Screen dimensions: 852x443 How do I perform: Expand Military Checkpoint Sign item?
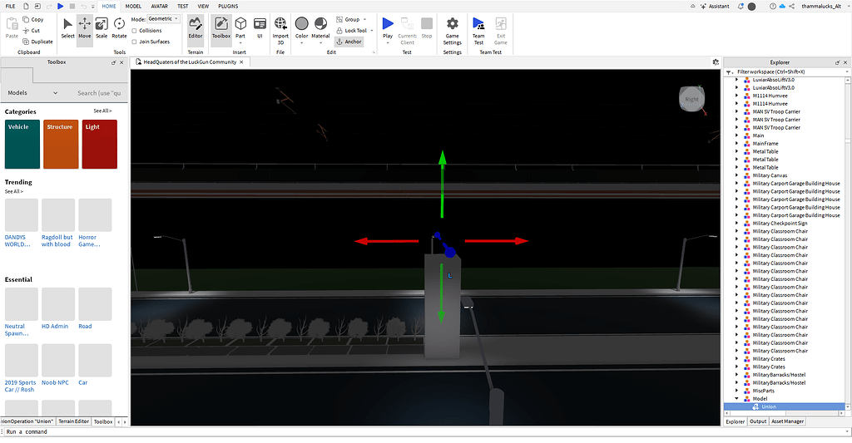click(737, 223)
